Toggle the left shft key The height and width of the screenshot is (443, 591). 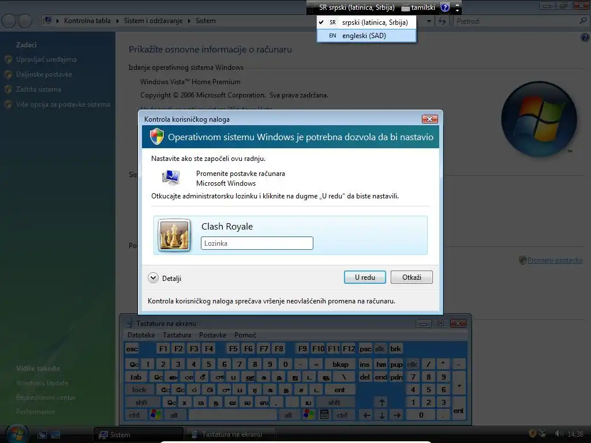point(142,402)
